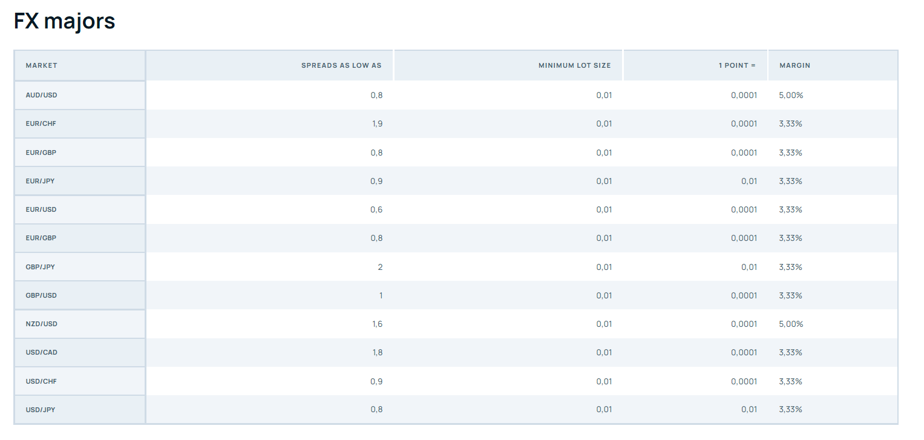Image resolution: width=924 pixels, height=440 pixels.
Task: Open the EUR/USD market entry
Action: pos(41,209)
